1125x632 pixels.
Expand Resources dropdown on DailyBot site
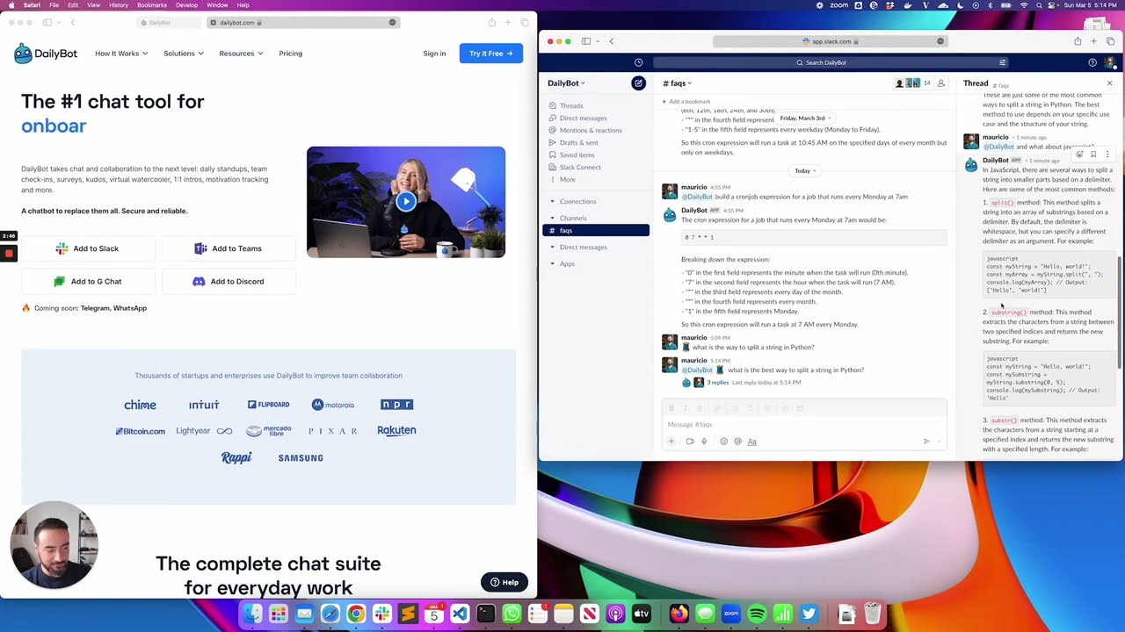pos(241,54)
